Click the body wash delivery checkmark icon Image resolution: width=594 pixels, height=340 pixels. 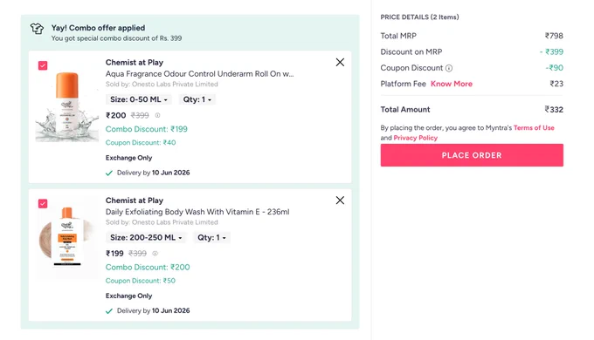pyautogui.click(x=109, y=311)
